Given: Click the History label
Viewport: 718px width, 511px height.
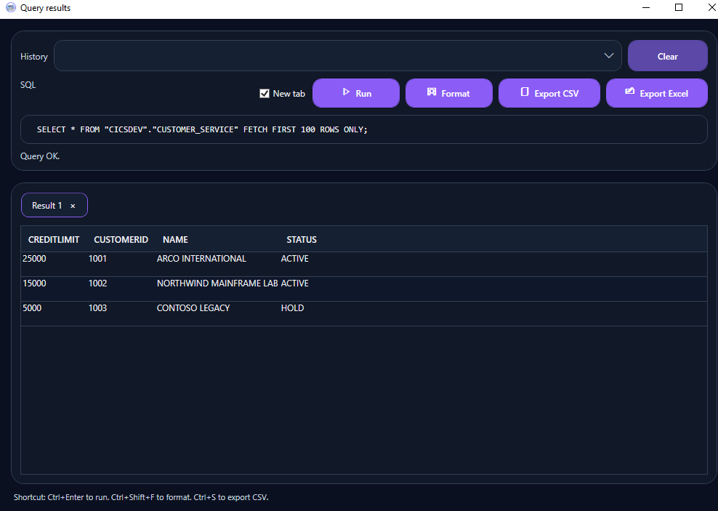Looking at the screenshot, I should (x=34, y=56).
